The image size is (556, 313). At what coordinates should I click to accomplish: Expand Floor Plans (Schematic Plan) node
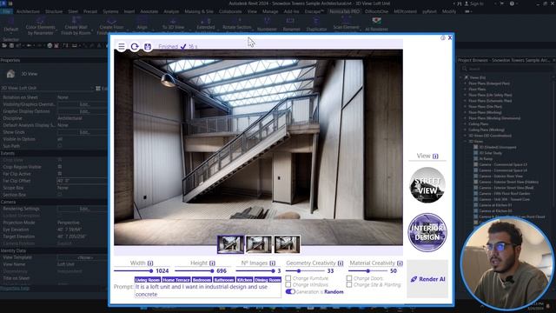466,101
